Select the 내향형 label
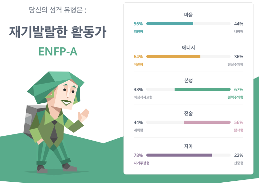This screenshot has height=183, width=259. (239, 31)
